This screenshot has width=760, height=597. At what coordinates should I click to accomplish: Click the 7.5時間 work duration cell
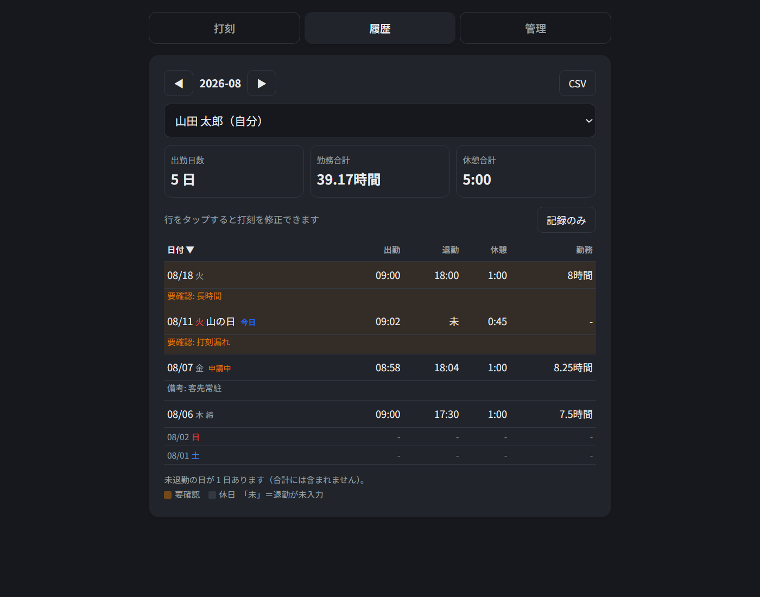576,414
